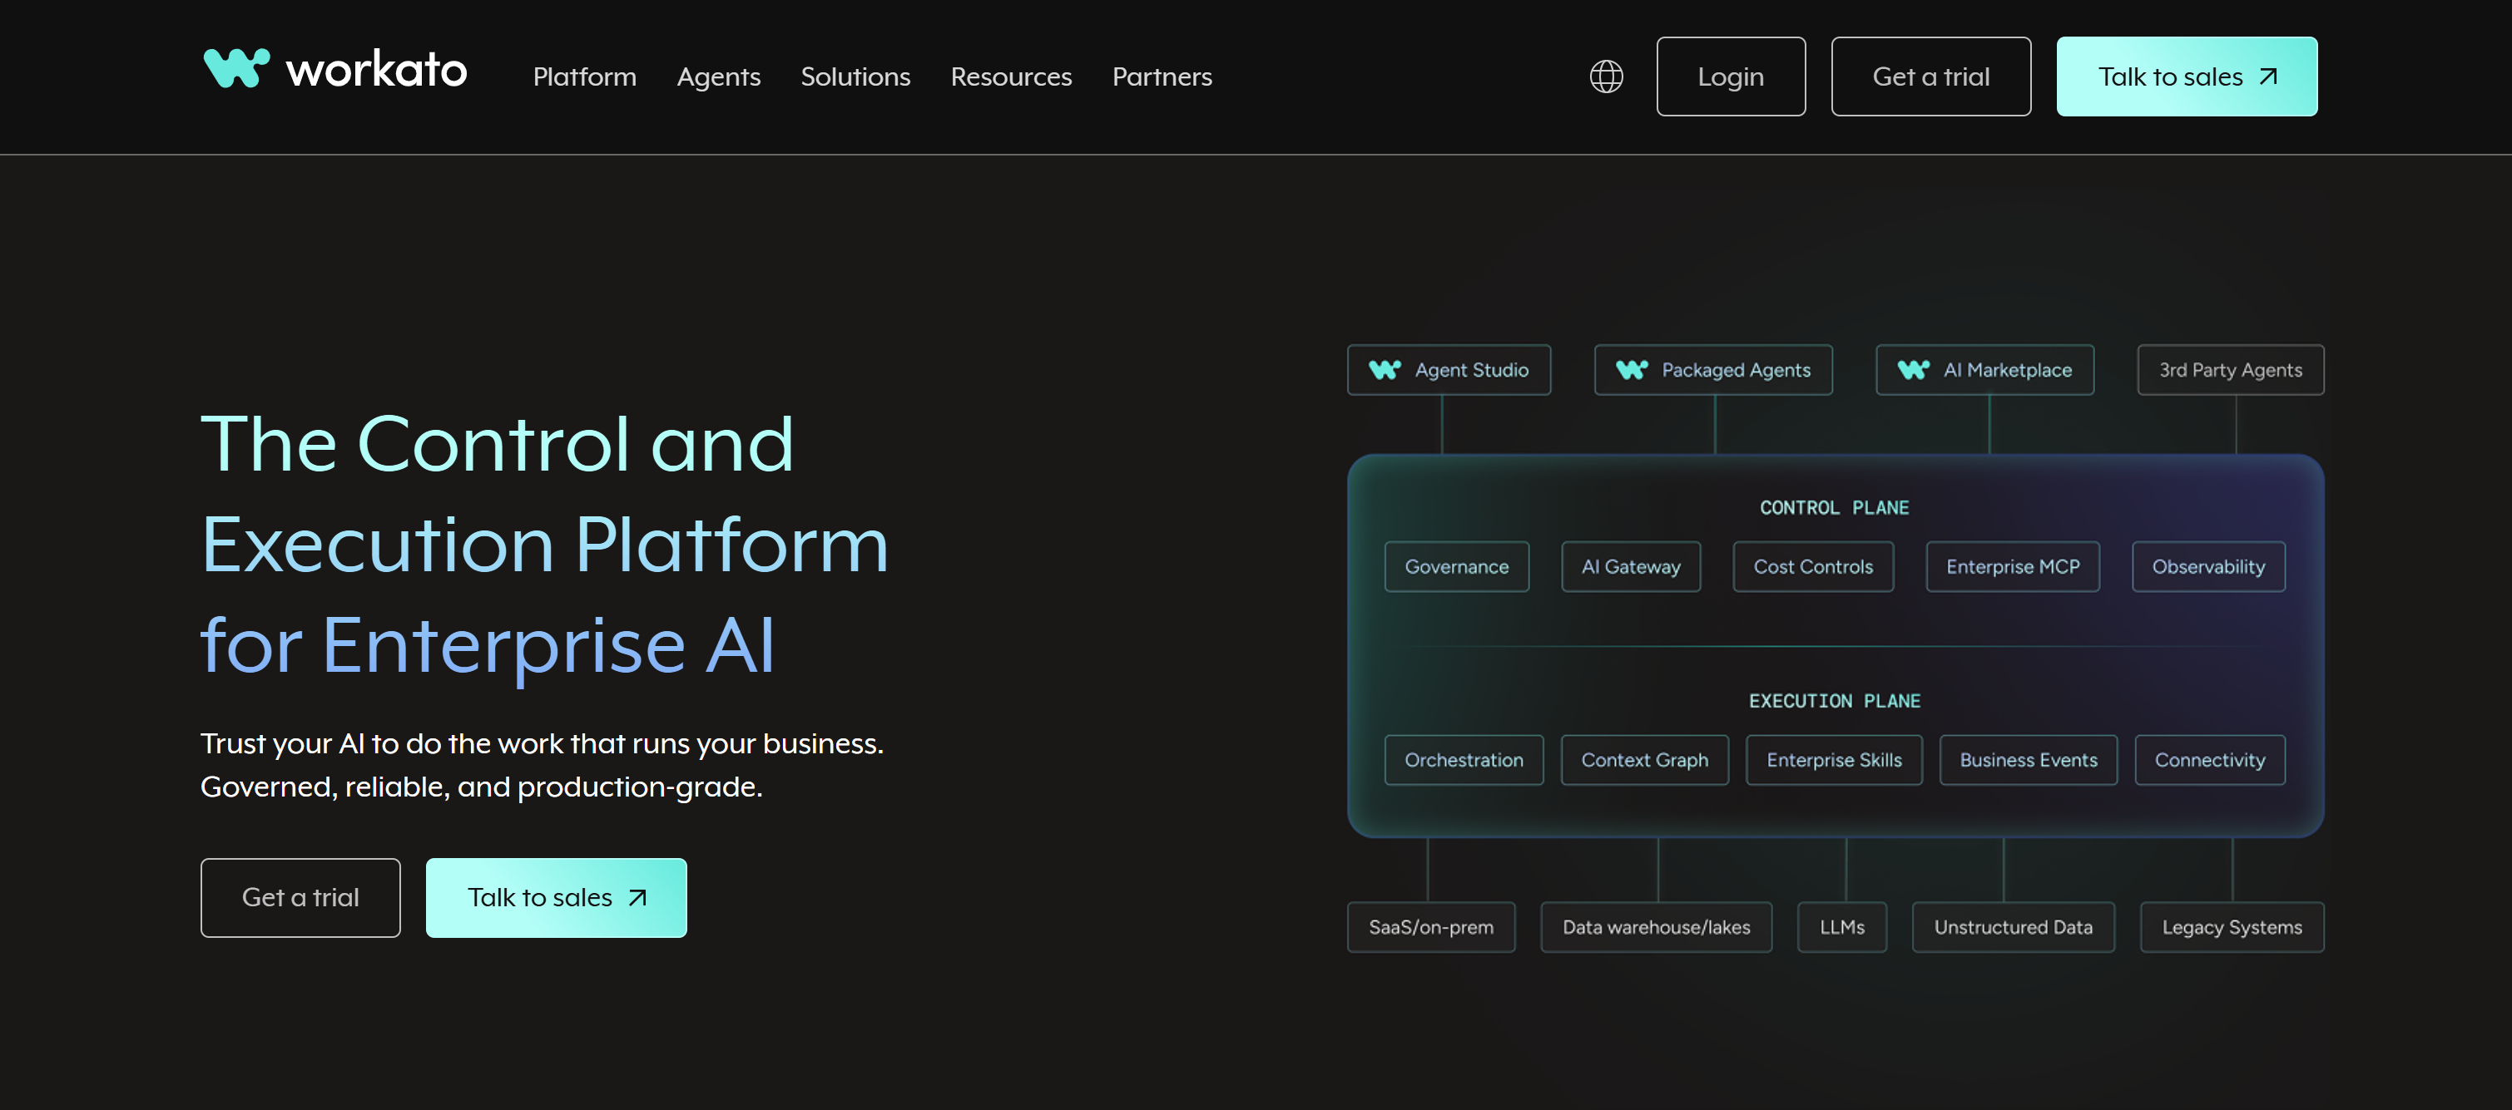This screenshot has height=1110, width=2512.
Task: Click the Workato logo icon
Action: click(236, 68)
